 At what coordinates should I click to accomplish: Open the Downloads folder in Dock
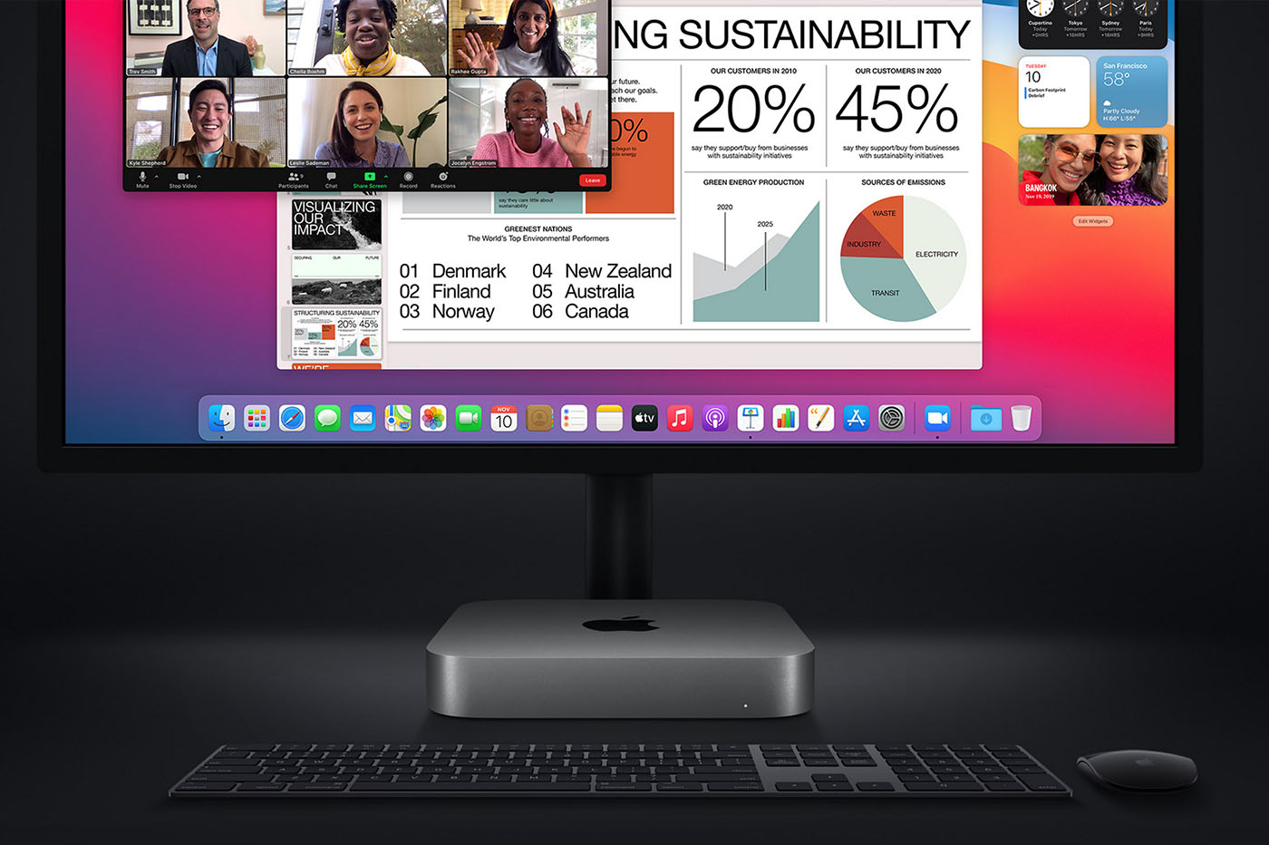986,418
